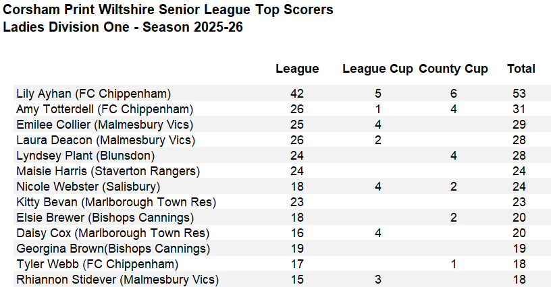551x287 pixels.
Task: Click Nicole Webster's League score 18
Action: click(x=297, y=187)
